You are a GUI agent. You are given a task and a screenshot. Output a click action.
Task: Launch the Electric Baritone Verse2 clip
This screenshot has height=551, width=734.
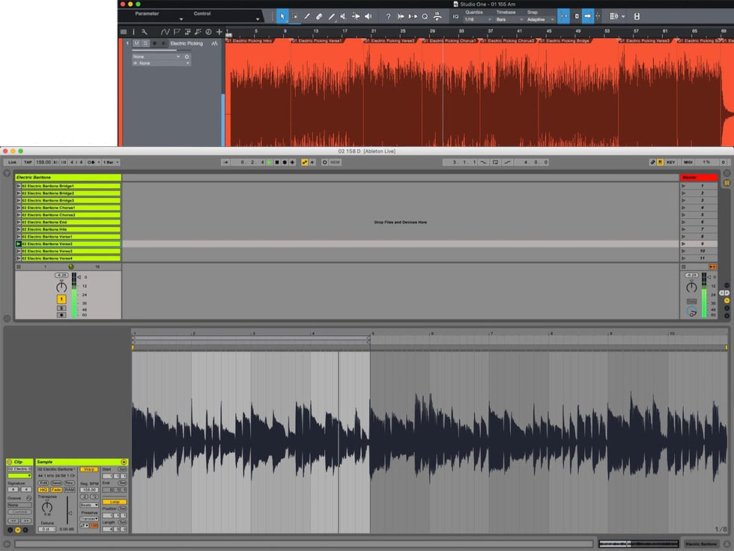click(x=19, y=244)
